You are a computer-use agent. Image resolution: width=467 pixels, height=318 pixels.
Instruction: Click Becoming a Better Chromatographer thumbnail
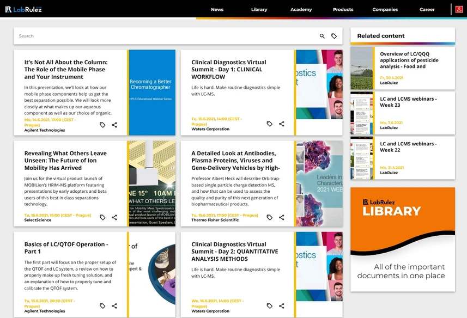(x=152, y=93)
